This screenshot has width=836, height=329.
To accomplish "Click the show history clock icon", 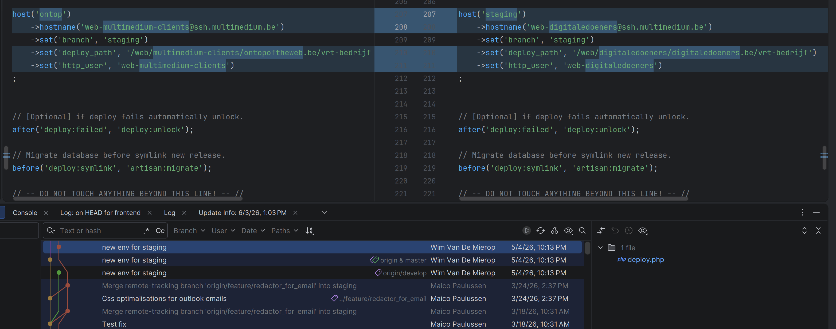I will point(629,230).
